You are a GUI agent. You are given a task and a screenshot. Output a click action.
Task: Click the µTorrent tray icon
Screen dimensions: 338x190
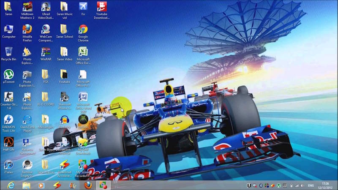click(x=279, y=185)
